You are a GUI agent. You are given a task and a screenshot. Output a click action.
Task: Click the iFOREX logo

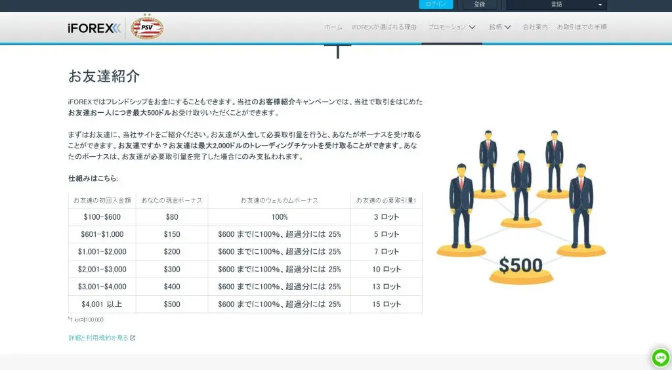(x=94, y=28)
